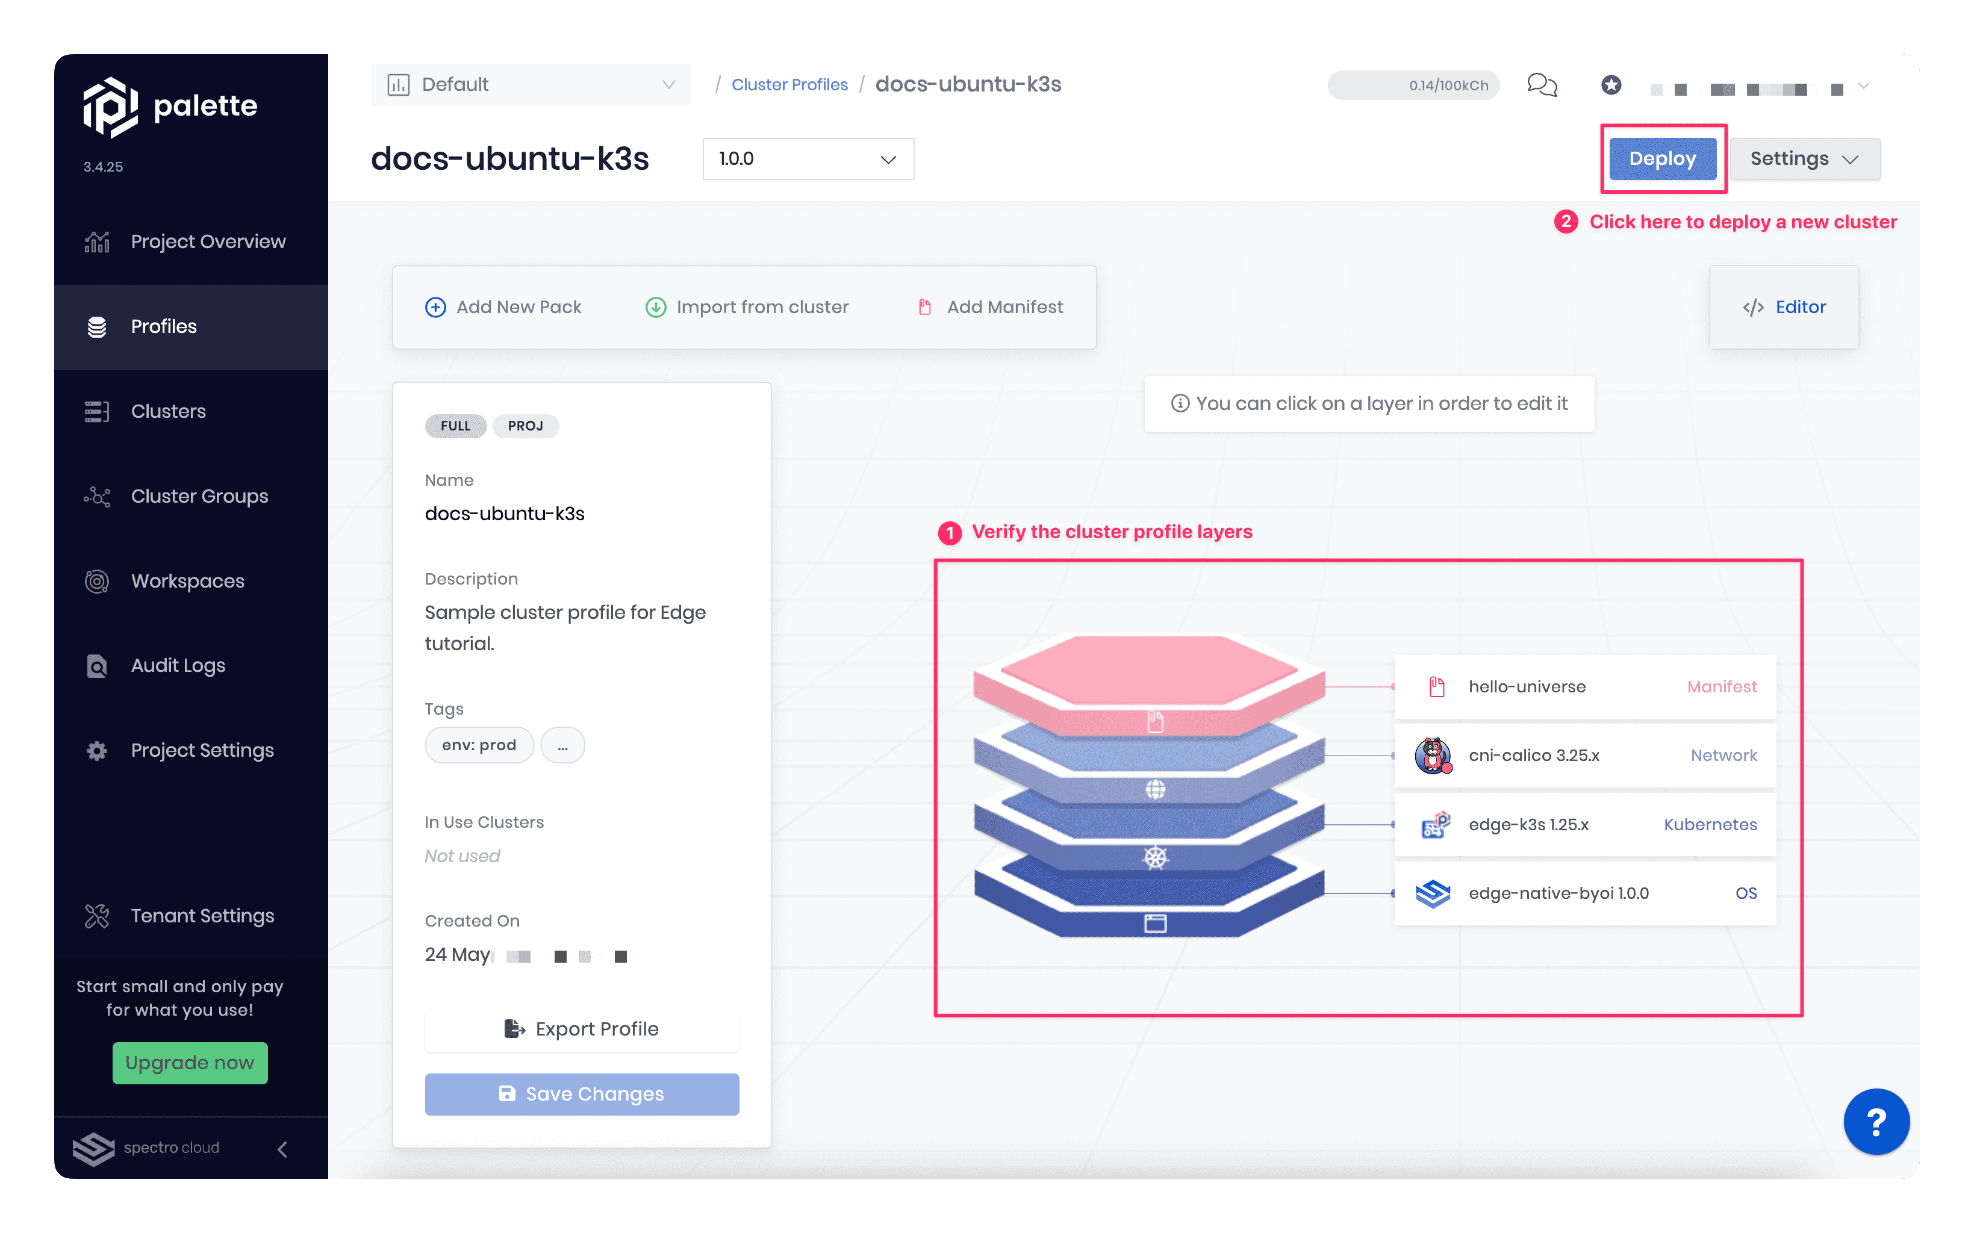1974x1233 pixels.
Task: Select the cni-calico 3.25.x layer row
Action: [1585, 755]
